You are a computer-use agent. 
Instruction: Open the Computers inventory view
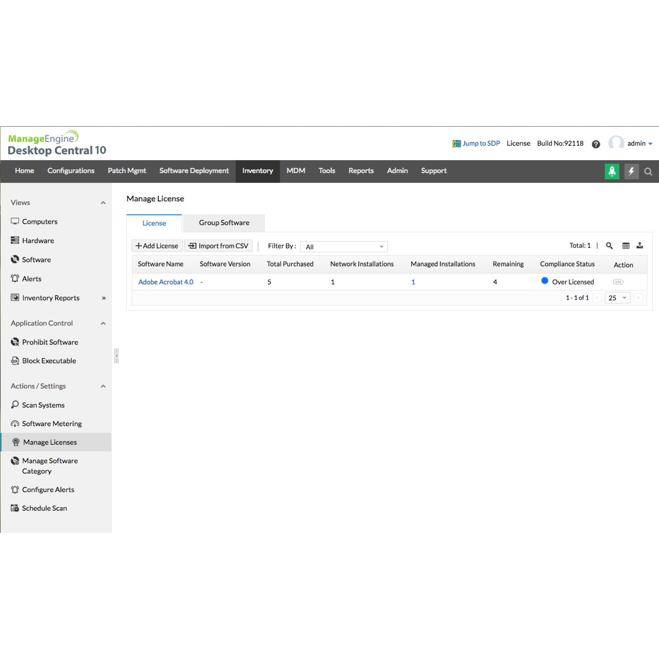tap(40, 221)
